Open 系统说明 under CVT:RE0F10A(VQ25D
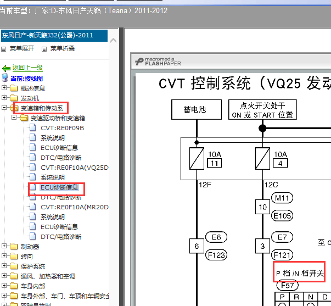The image size is (331, 306). tap(53, 177)
